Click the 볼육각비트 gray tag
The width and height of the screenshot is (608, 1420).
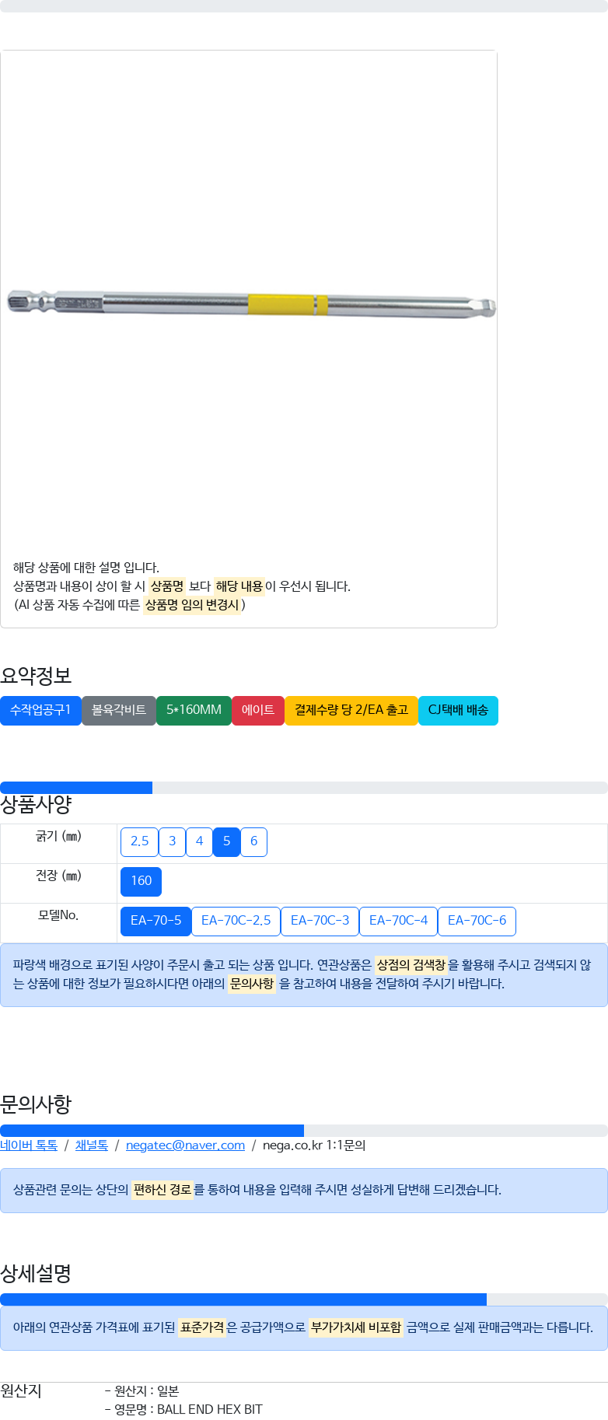coord(119,710)
